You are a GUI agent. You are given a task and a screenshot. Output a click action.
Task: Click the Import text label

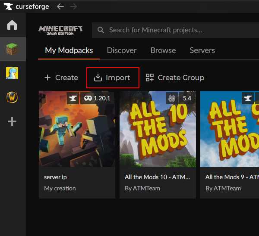(x=118, y=78)
